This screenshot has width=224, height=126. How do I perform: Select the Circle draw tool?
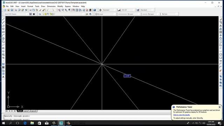point(3,38)
